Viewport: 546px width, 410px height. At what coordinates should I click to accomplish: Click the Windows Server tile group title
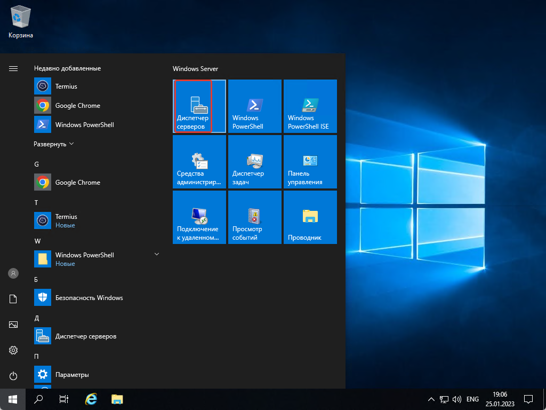(x=195, y=69)
